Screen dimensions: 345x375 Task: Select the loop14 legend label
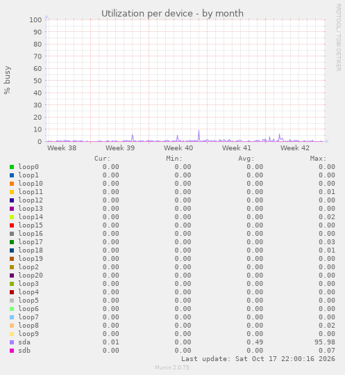point(31,217)
